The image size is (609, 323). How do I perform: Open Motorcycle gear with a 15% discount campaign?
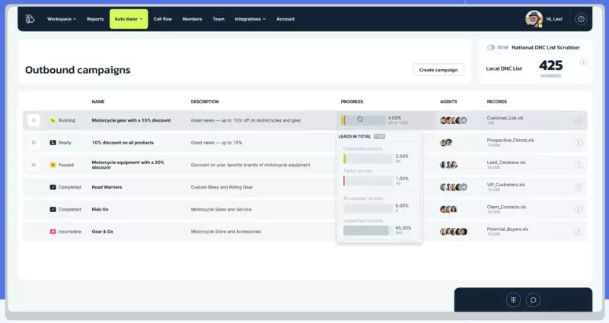(131, 120)
